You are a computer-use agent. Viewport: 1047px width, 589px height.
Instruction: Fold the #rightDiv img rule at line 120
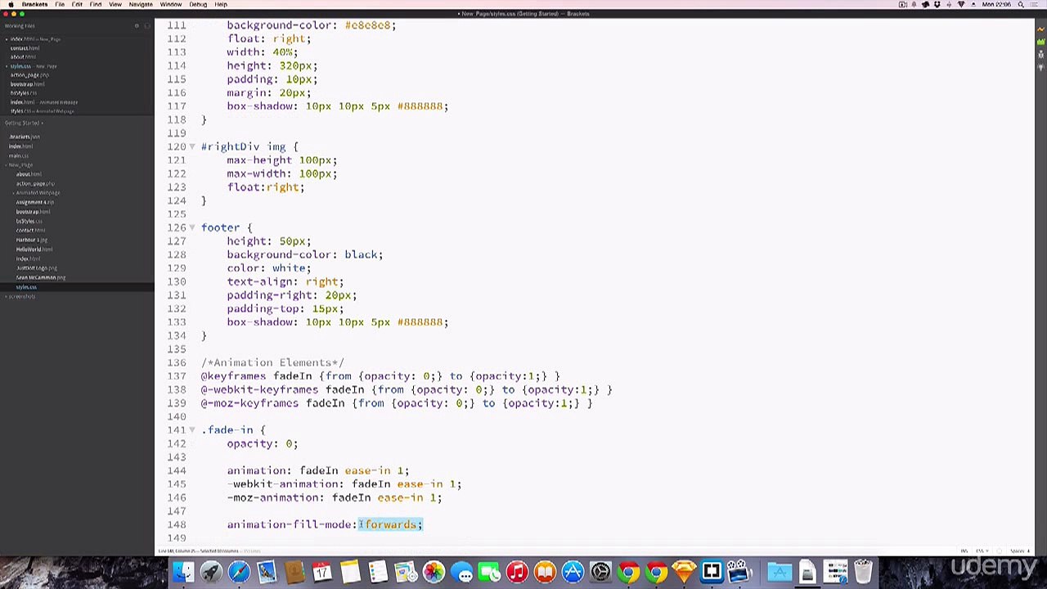coord(192,147)
